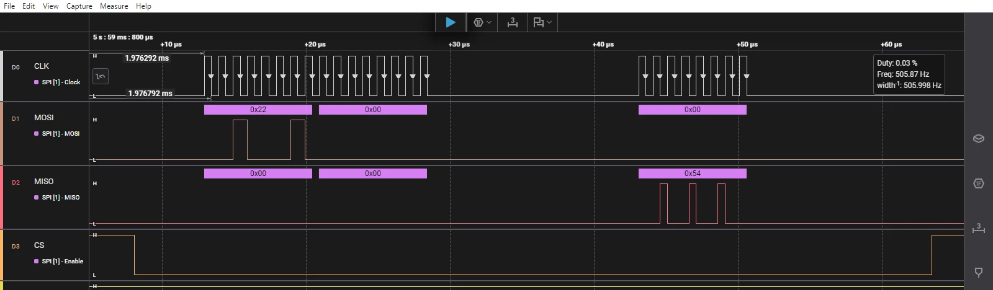Click the D1 channel number
The width and height of the screenshot is (993, 290).
pyautogui.click(x=16, y=118)
